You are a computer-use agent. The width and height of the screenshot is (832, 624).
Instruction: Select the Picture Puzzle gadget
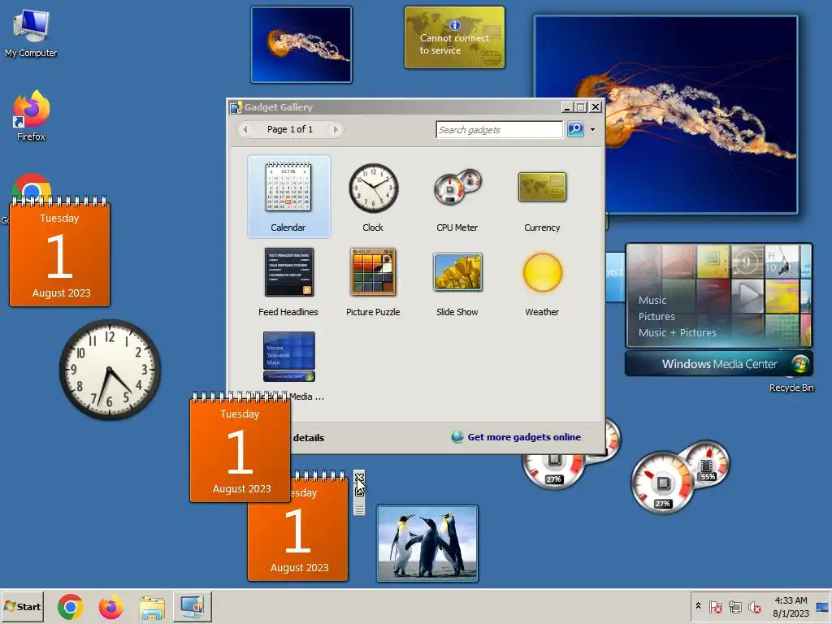(373, 281)
